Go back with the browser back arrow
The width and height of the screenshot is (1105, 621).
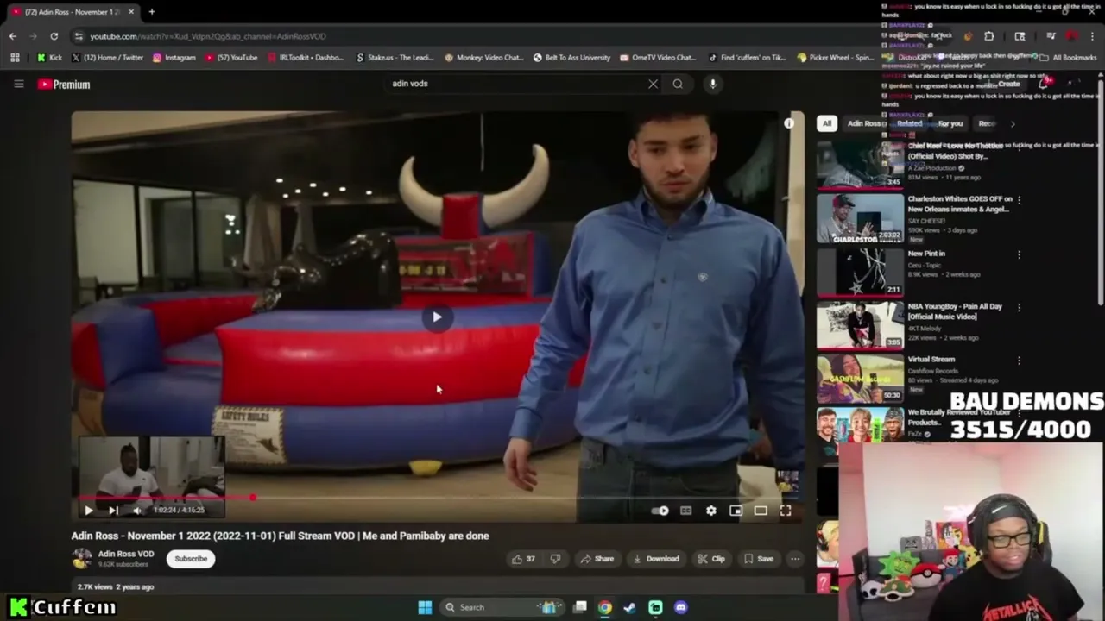pos(12,36)
